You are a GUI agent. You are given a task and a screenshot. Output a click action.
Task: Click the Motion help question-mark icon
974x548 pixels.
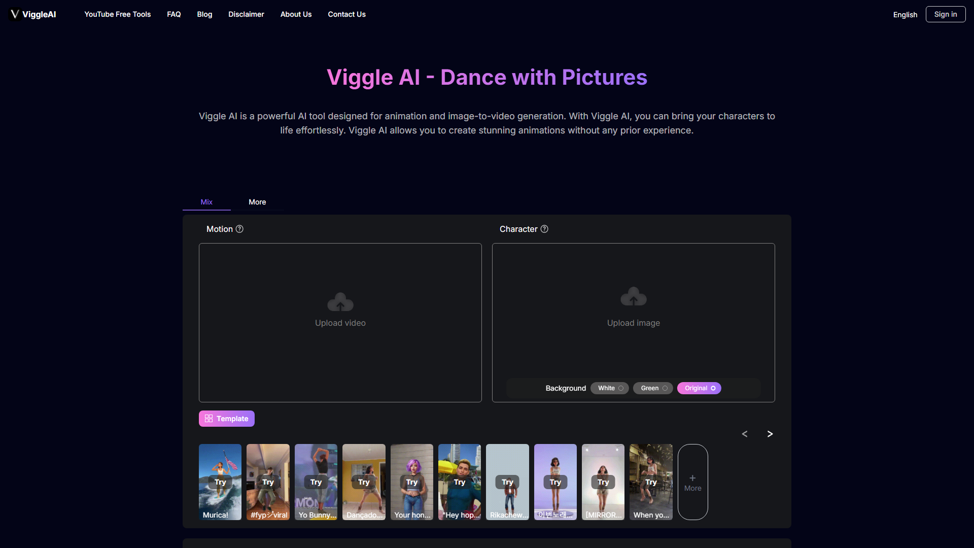click(239, 229)
